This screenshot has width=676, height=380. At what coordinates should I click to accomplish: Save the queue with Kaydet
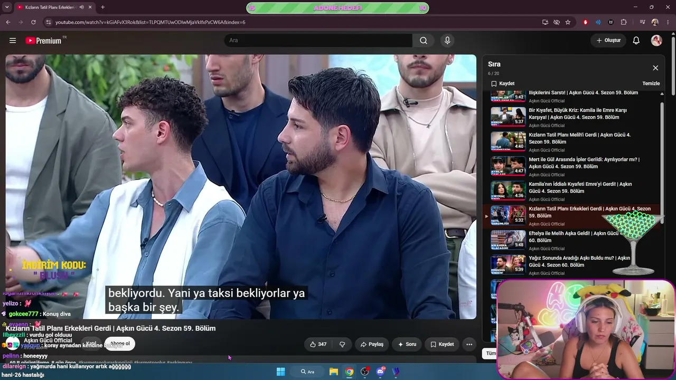(x=503, y=83)
